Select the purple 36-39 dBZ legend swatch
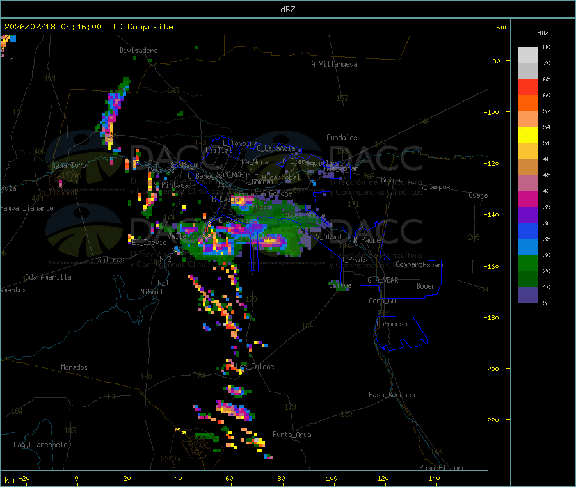The height and width of the screenshot is (487, 576). coord(527,215)
